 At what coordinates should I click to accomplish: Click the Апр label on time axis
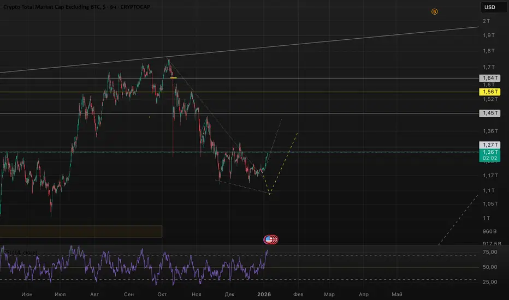[364, 294]
